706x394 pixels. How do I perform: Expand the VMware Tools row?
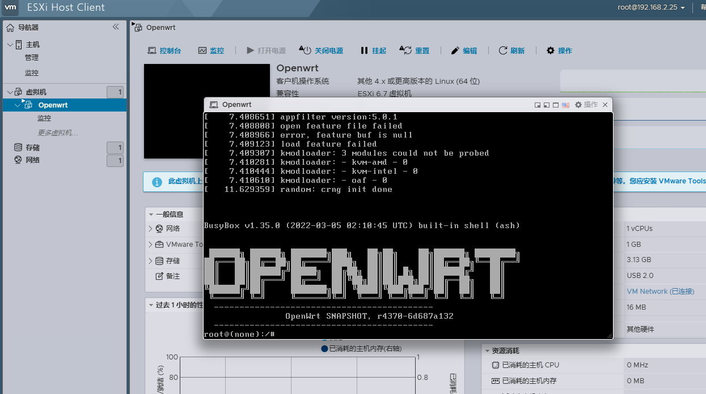[x=151, y=245]
